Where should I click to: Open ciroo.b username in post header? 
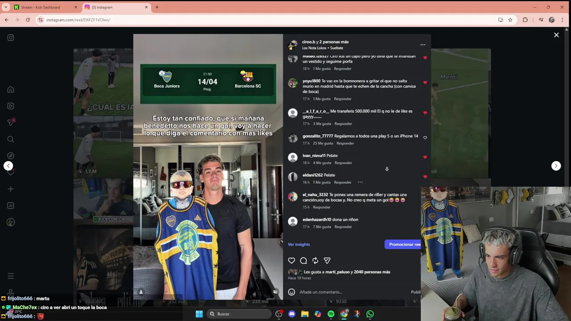(x=309, y=42)
